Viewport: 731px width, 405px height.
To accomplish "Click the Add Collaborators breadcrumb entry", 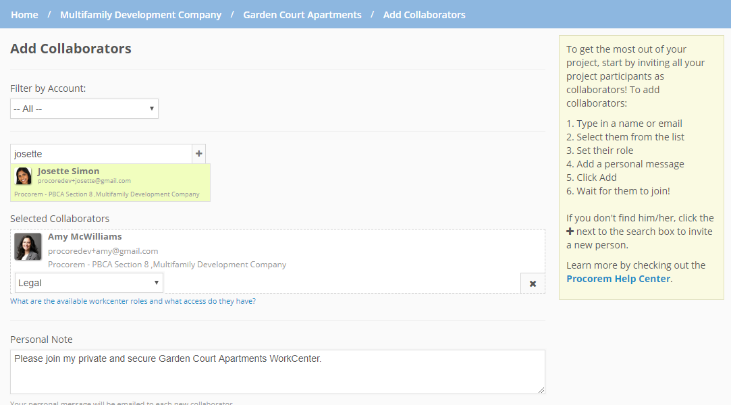I will click(424, 14).
